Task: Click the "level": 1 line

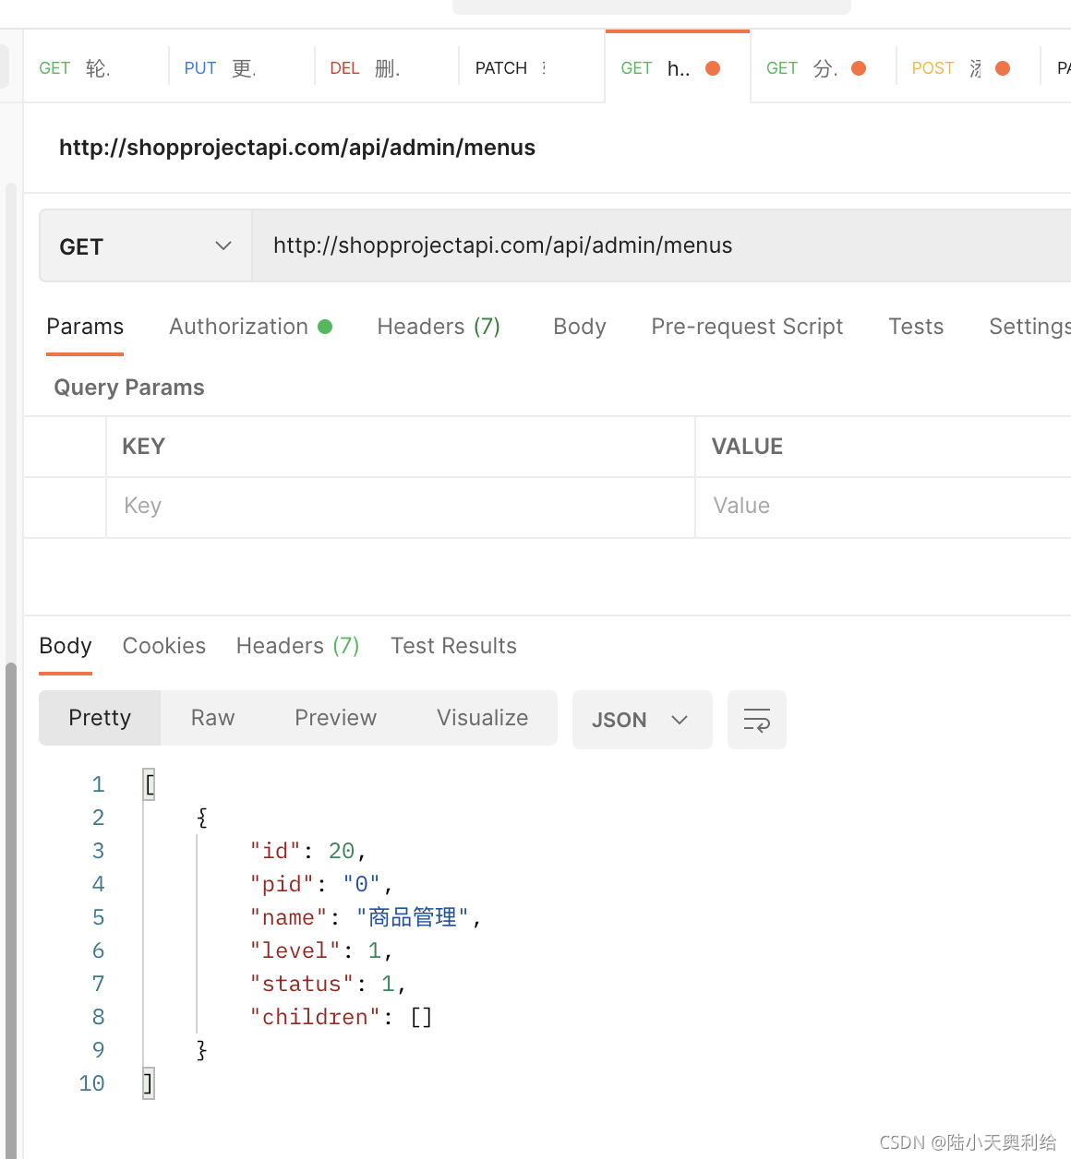Action: coord(321,950)
